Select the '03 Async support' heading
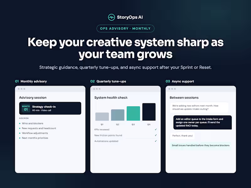This screenshot has height=188, width=251. point(180,81)
